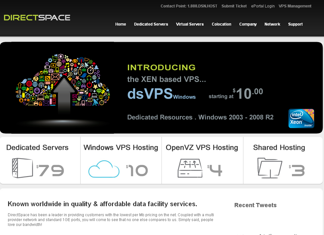The image size is (324, 235).
Task: Go to Virtual Servers in the navigation
Action: [190, 24]
